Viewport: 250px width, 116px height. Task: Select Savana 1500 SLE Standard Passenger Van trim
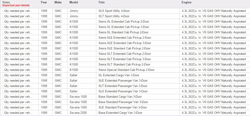(122, 107)
